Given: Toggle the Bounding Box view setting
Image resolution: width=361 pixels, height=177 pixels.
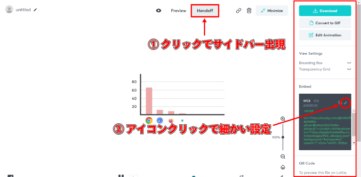Looking at the screenshot, I should coord(349,63).
